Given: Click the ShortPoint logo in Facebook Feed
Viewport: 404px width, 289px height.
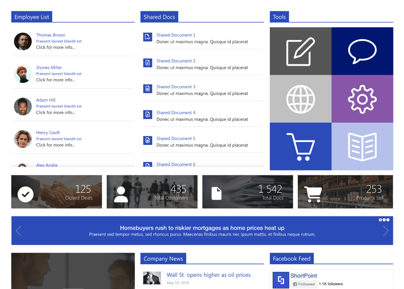Looking at the screenshot, I should coord(281,280).
